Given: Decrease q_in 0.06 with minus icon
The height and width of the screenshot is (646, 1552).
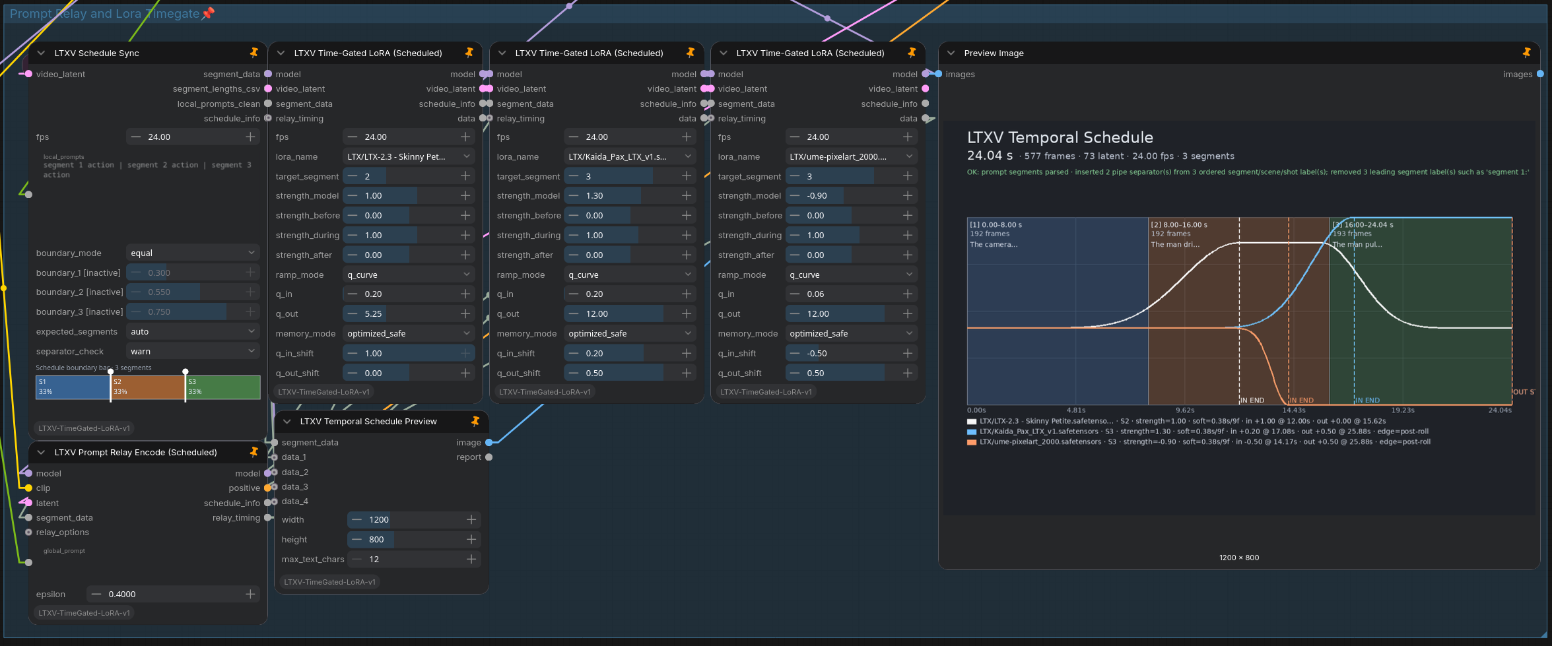Looking at the screenshot, I should pyautogui.click(x=795, y=294).
